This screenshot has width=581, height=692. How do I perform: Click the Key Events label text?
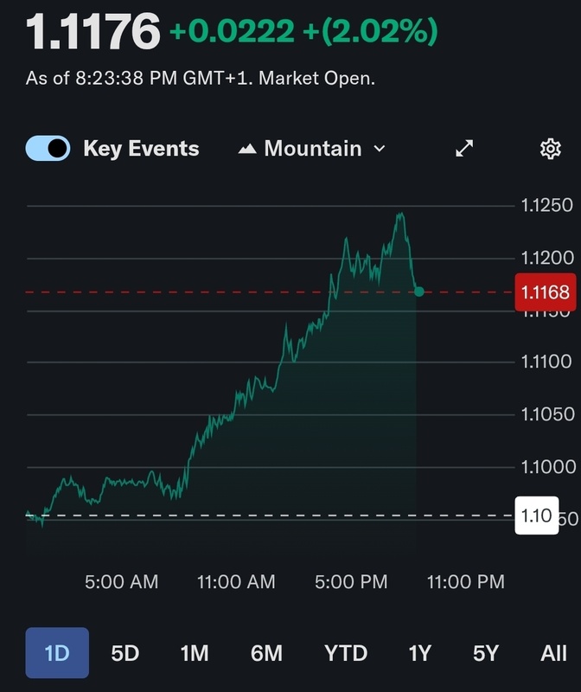141,149
